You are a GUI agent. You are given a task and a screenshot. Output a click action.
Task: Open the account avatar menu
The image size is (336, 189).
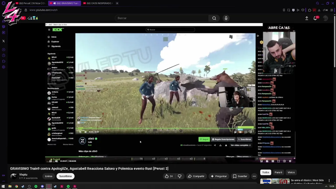tap(325, 18)
